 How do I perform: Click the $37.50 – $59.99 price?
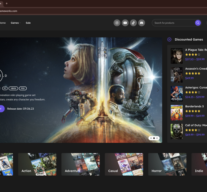[x=195, y=59]
